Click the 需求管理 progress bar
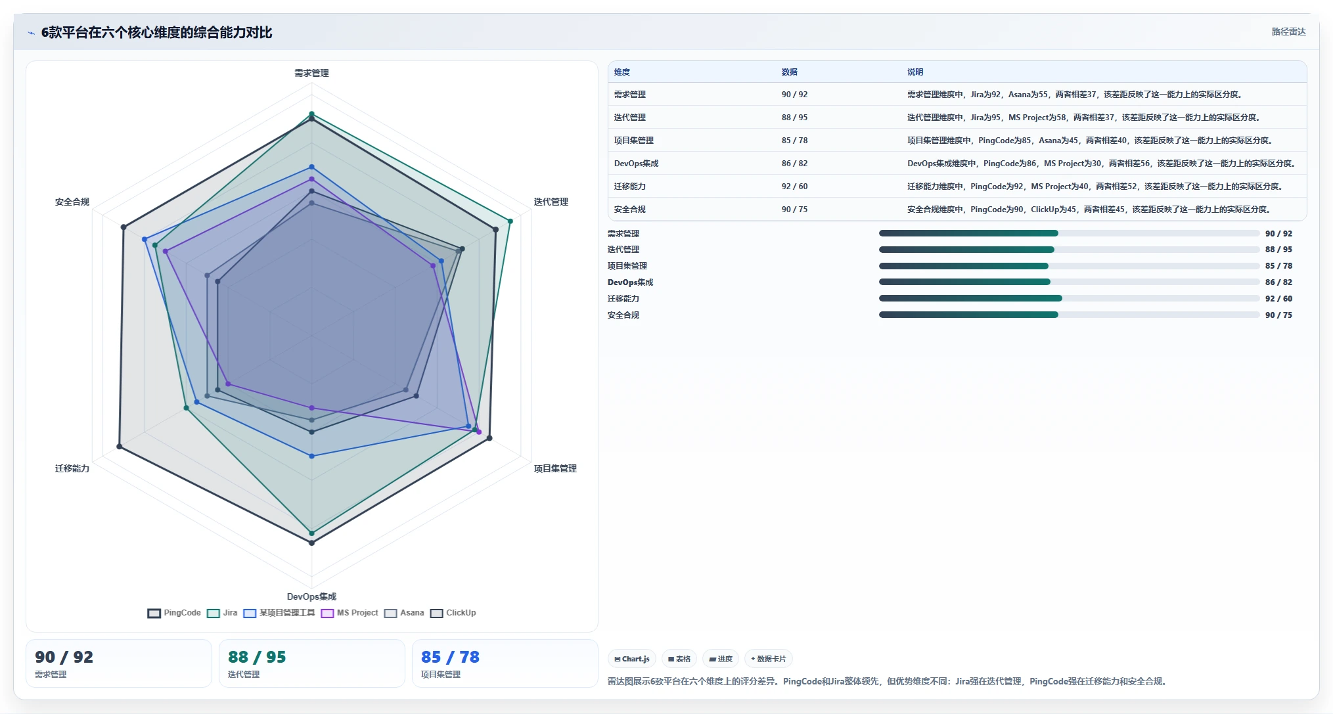The width and height of the screenshot is (1333, 714). coord(1070,233)
